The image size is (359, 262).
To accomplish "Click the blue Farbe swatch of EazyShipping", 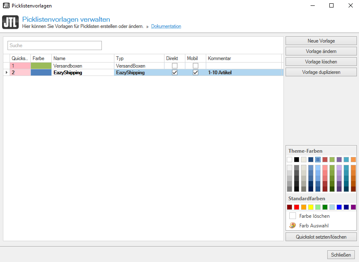I will tap(40, 72).
